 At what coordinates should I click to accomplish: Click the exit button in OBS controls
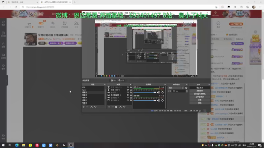pyautogui.click(x=200, y=103)
